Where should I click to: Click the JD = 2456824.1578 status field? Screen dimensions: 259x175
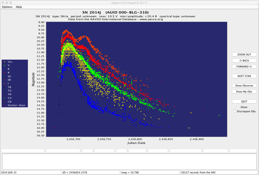coord(91,172)
